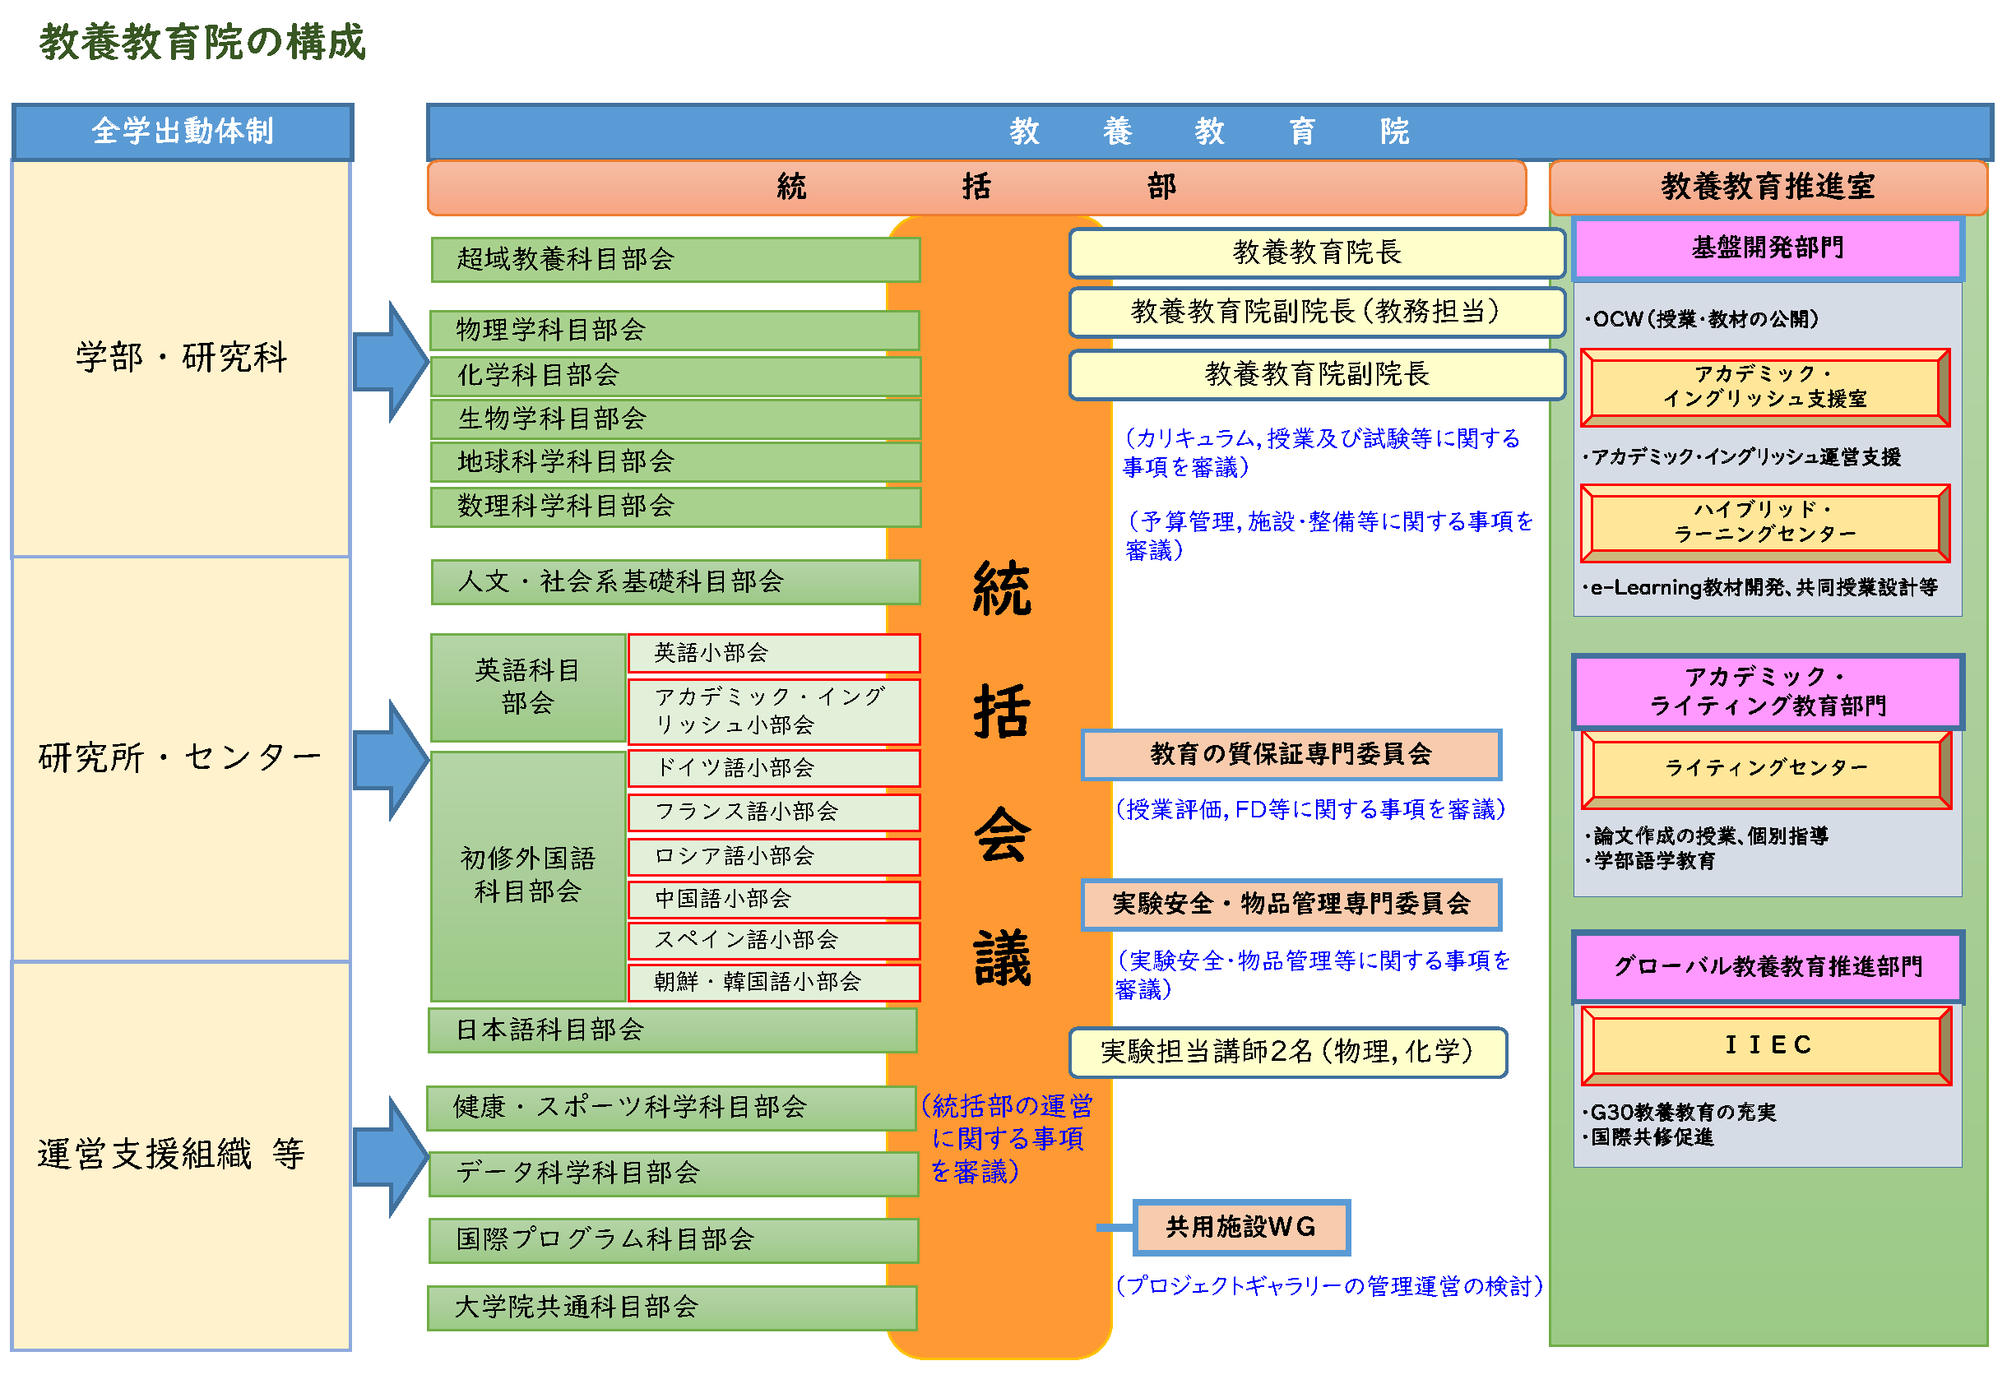This screenshot has height=1384, width=2007.
Task: Select アカデミック・ライティング教育部門 header
Action: click(1768, 692)
